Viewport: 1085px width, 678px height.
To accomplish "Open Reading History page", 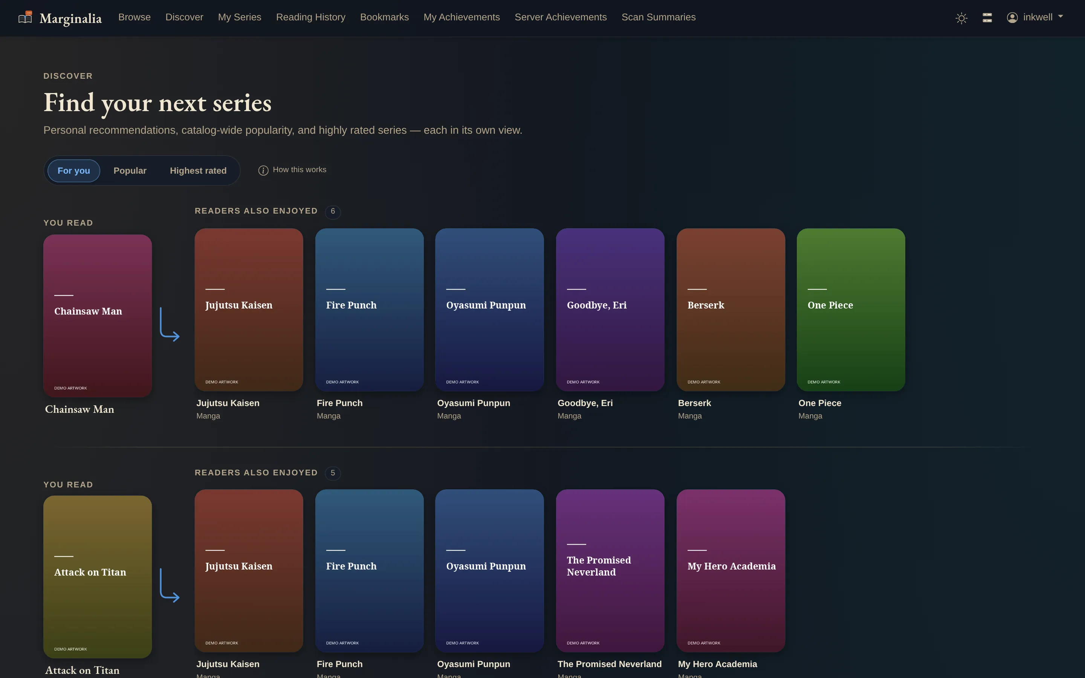I will click(x=311, y=17).
